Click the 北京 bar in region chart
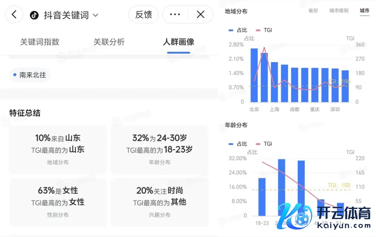The height and width of the screenshot is (237, 376). [x=254, y=75]
